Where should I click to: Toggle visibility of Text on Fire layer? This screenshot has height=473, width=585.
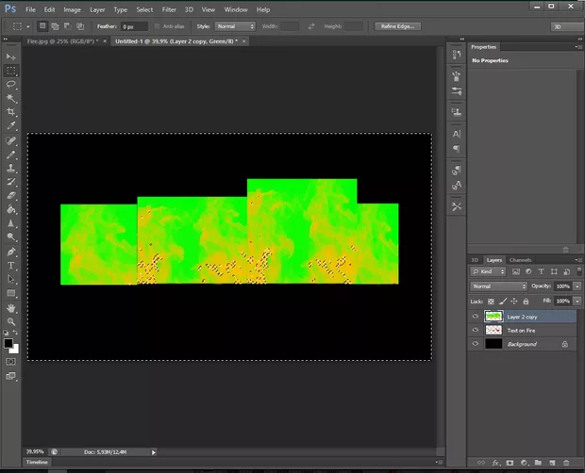pyautogui.click(x=475, y=331)
